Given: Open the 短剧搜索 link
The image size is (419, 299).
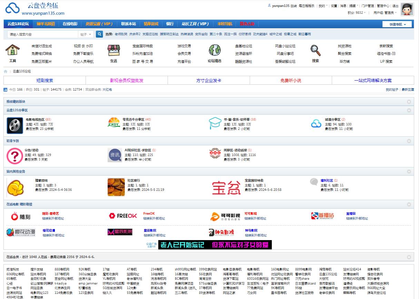Looking at the screenshot, I should 45,81.
